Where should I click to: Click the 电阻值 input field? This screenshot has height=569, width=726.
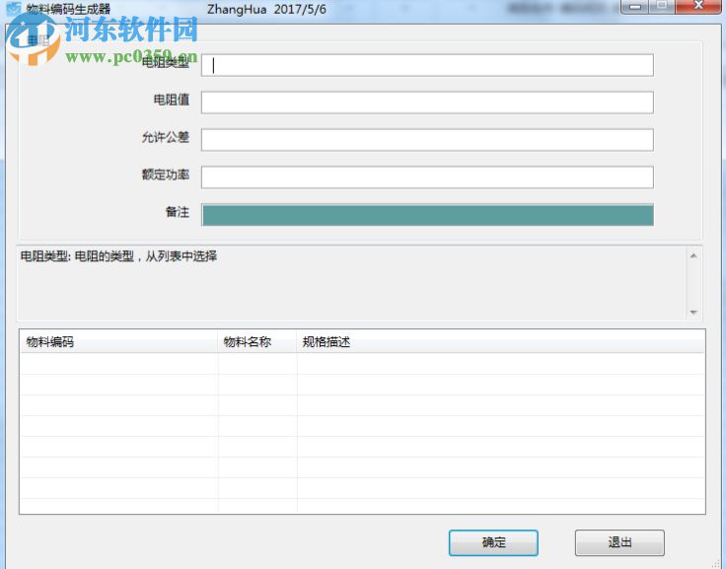tap(427, 103)
